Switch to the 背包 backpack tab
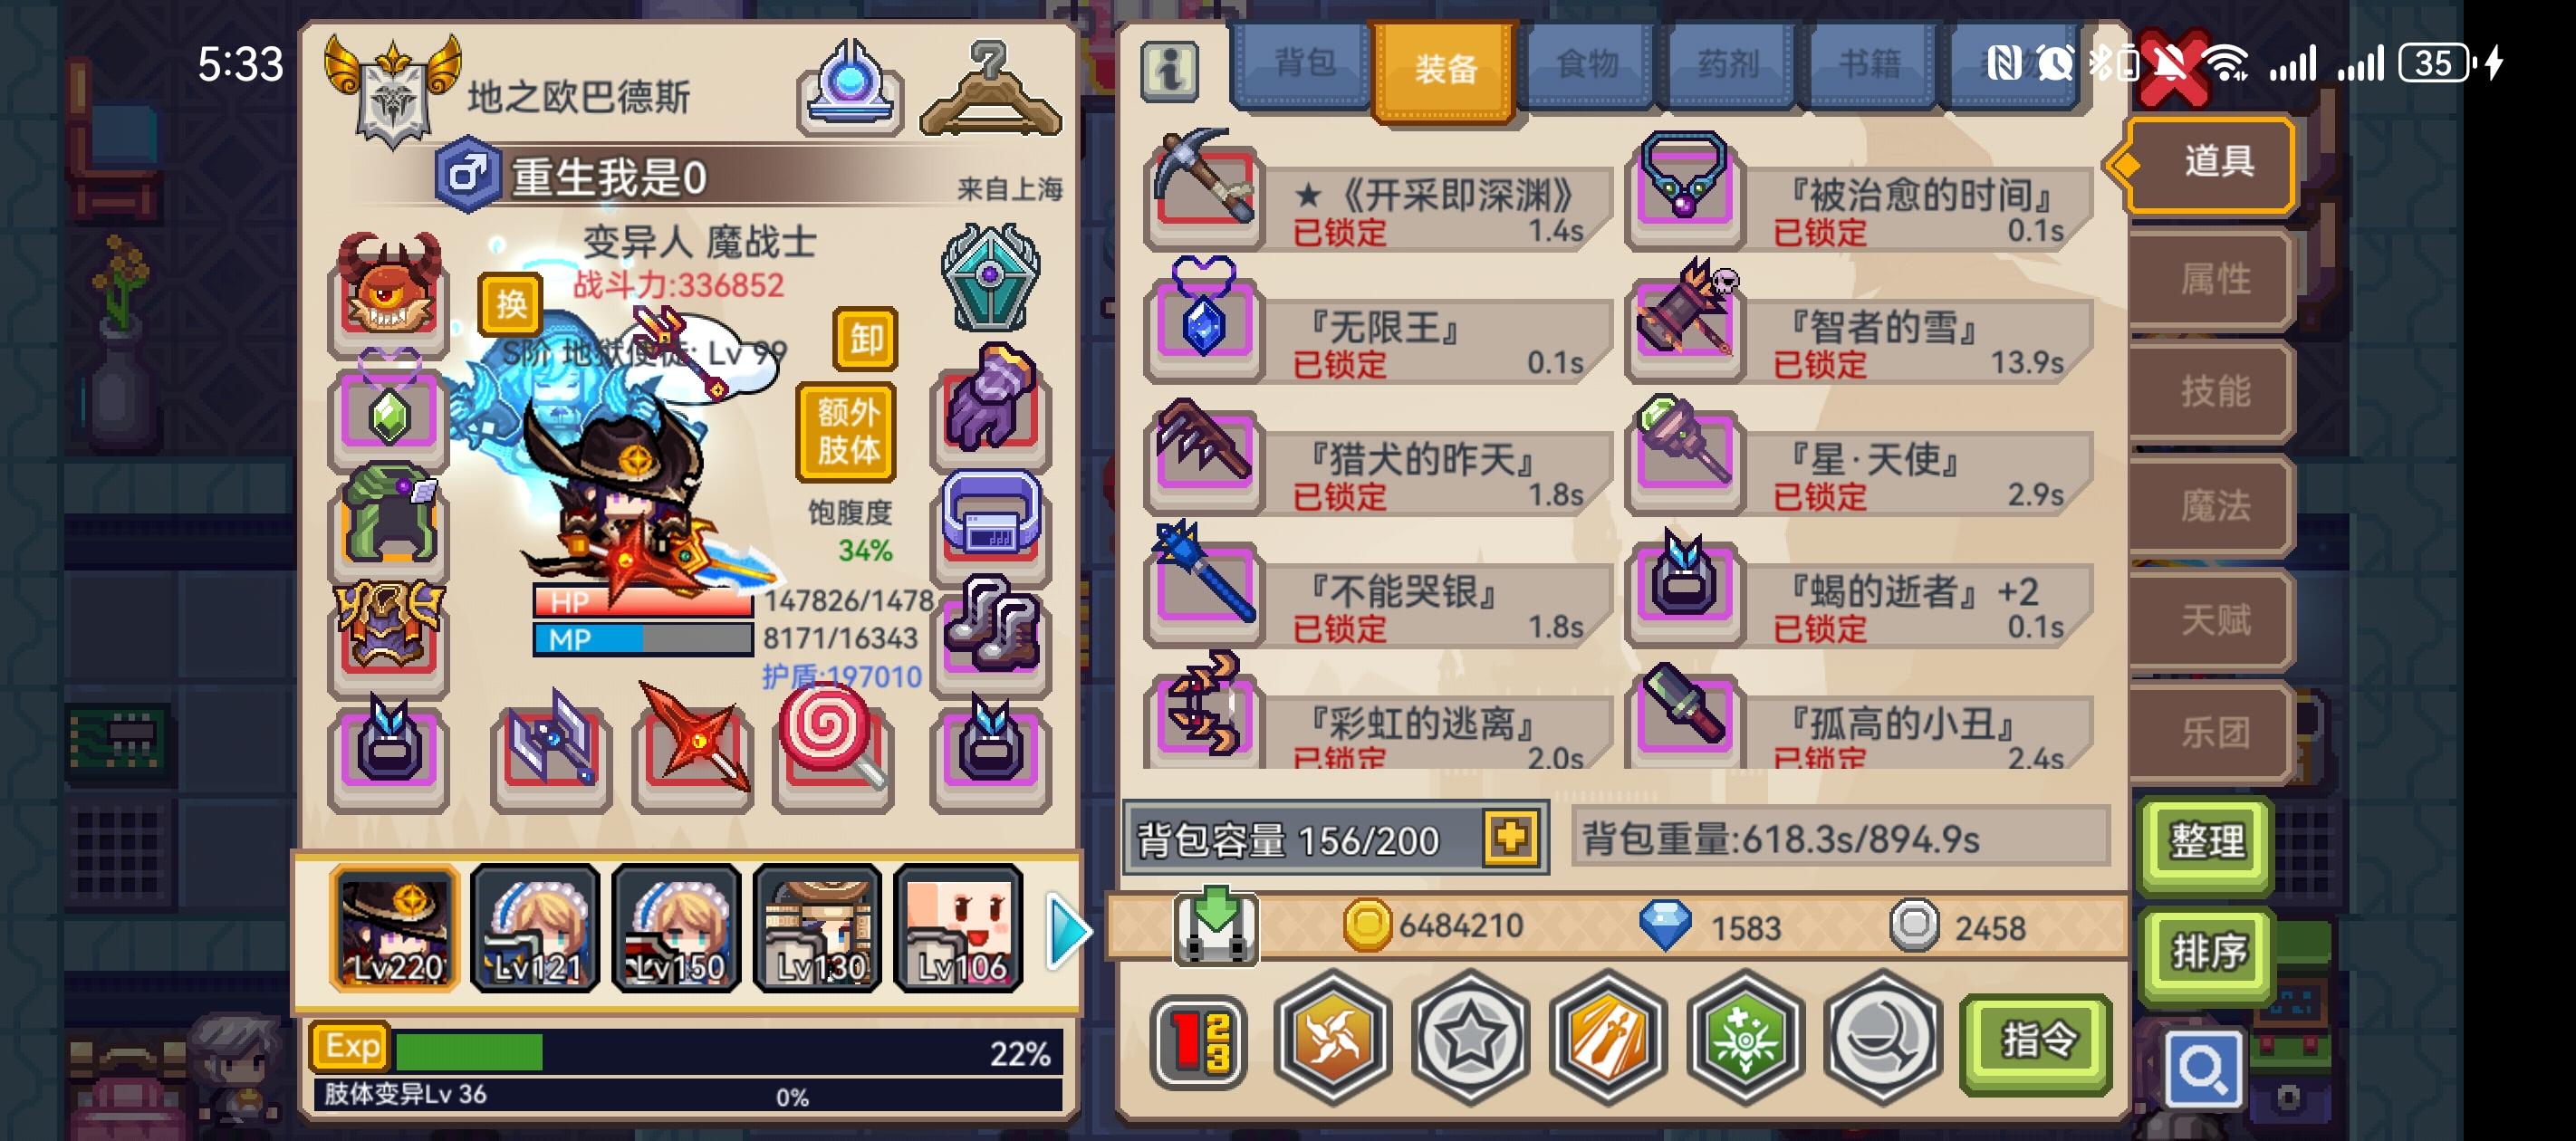 1303,65
